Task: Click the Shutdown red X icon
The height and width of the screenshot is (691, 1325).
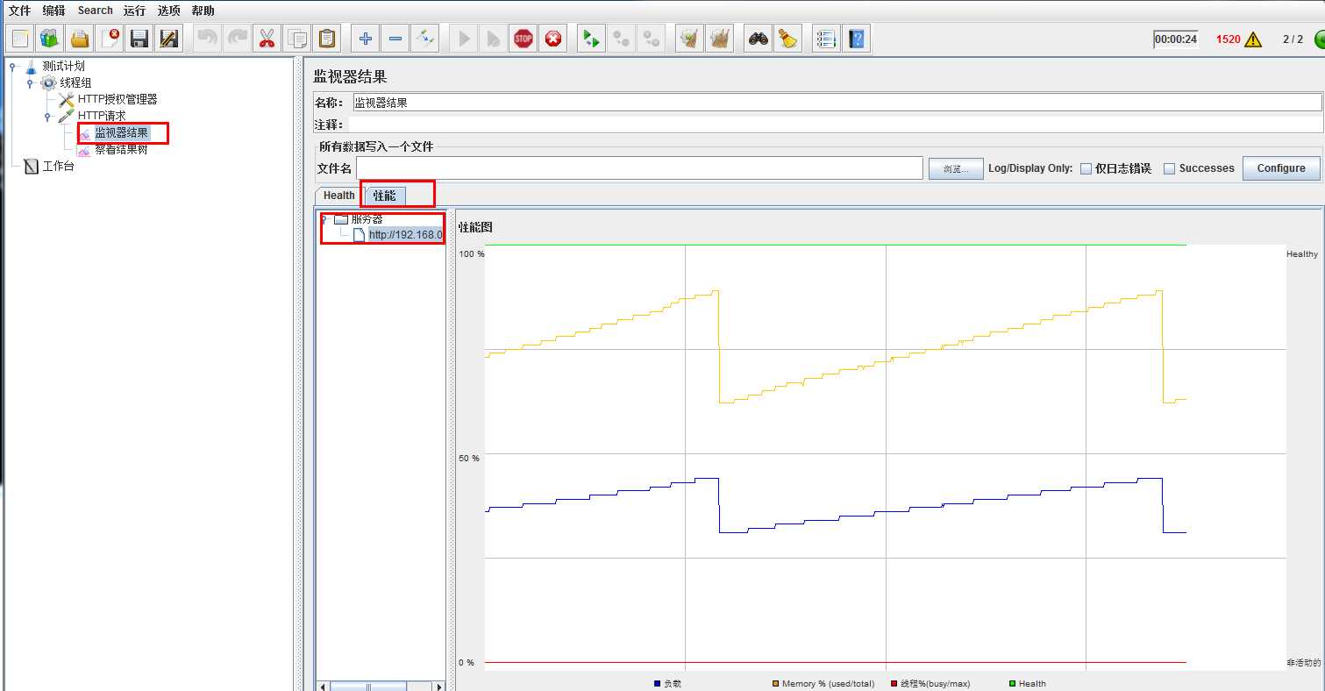Action: click(x=553, y=39)
